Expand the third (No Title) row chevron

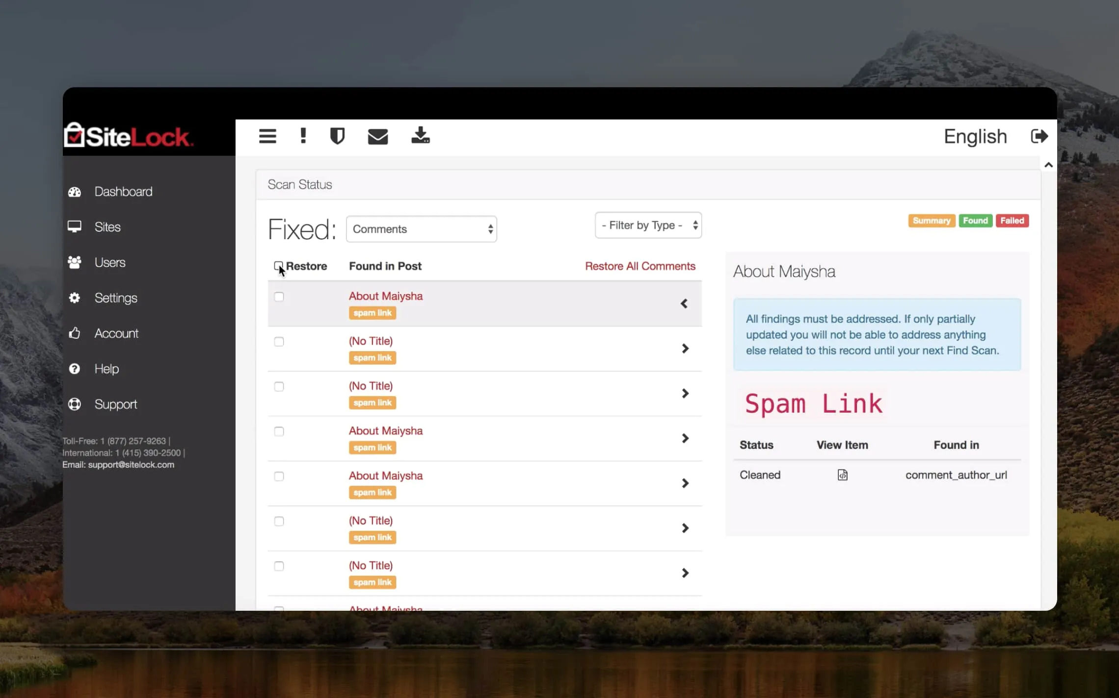pos(685,528)
